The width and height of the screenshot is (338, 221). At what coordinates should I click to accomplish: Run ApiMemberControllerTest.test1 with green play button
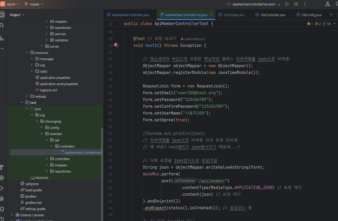point(287,4)
